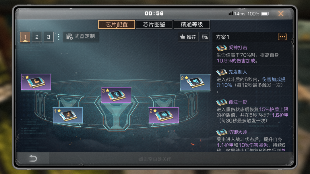The width and height of the screenshot is (310, 174).
Task: Open the 方案1 options ellipsis button
Action: coord(282,37)
